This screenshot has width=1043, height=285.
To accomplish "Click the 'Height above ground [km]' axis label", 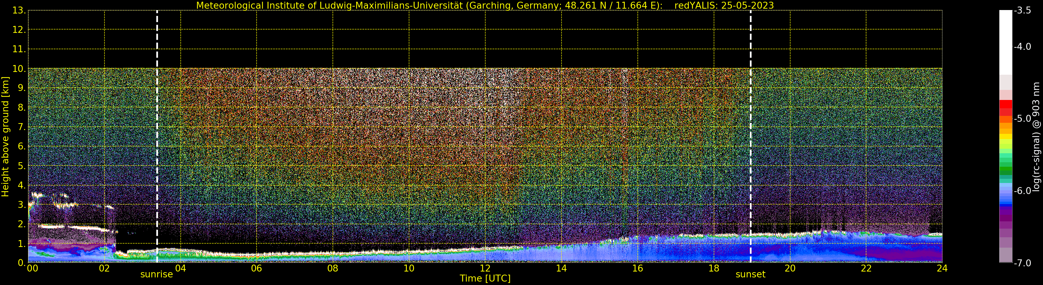I will [5, 137].
